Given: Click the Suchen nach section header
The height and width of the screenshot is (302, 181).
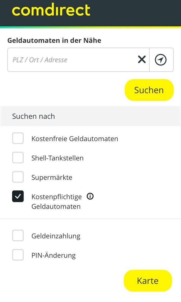Looking at the screenshot, I should click(x=33, y=116).
